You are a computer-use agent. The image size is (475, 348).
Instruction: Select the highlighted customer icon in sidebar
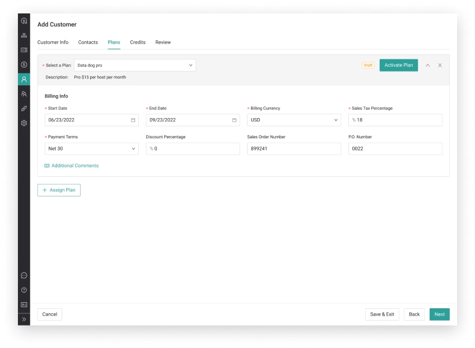pos(24,79)
